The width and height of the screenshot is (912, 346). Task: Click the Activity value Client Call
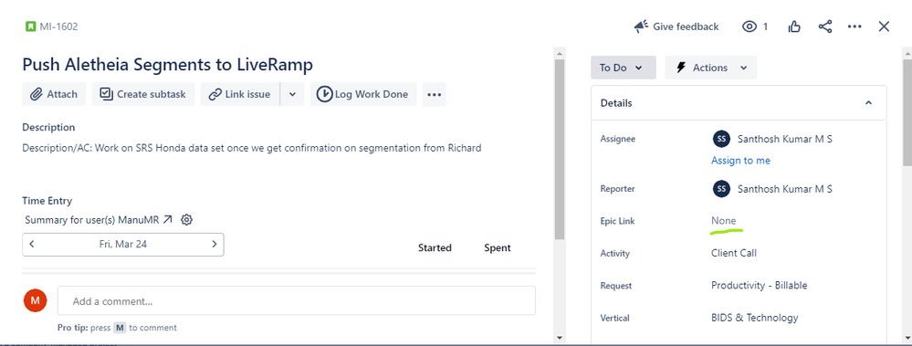[733, 253]
